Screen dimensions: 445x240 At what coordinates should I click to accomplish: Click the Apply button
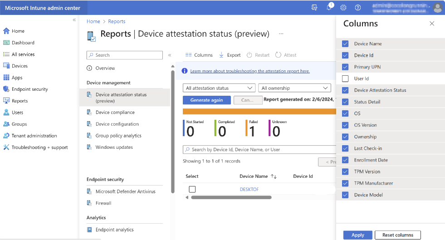[x=357, y=235]
